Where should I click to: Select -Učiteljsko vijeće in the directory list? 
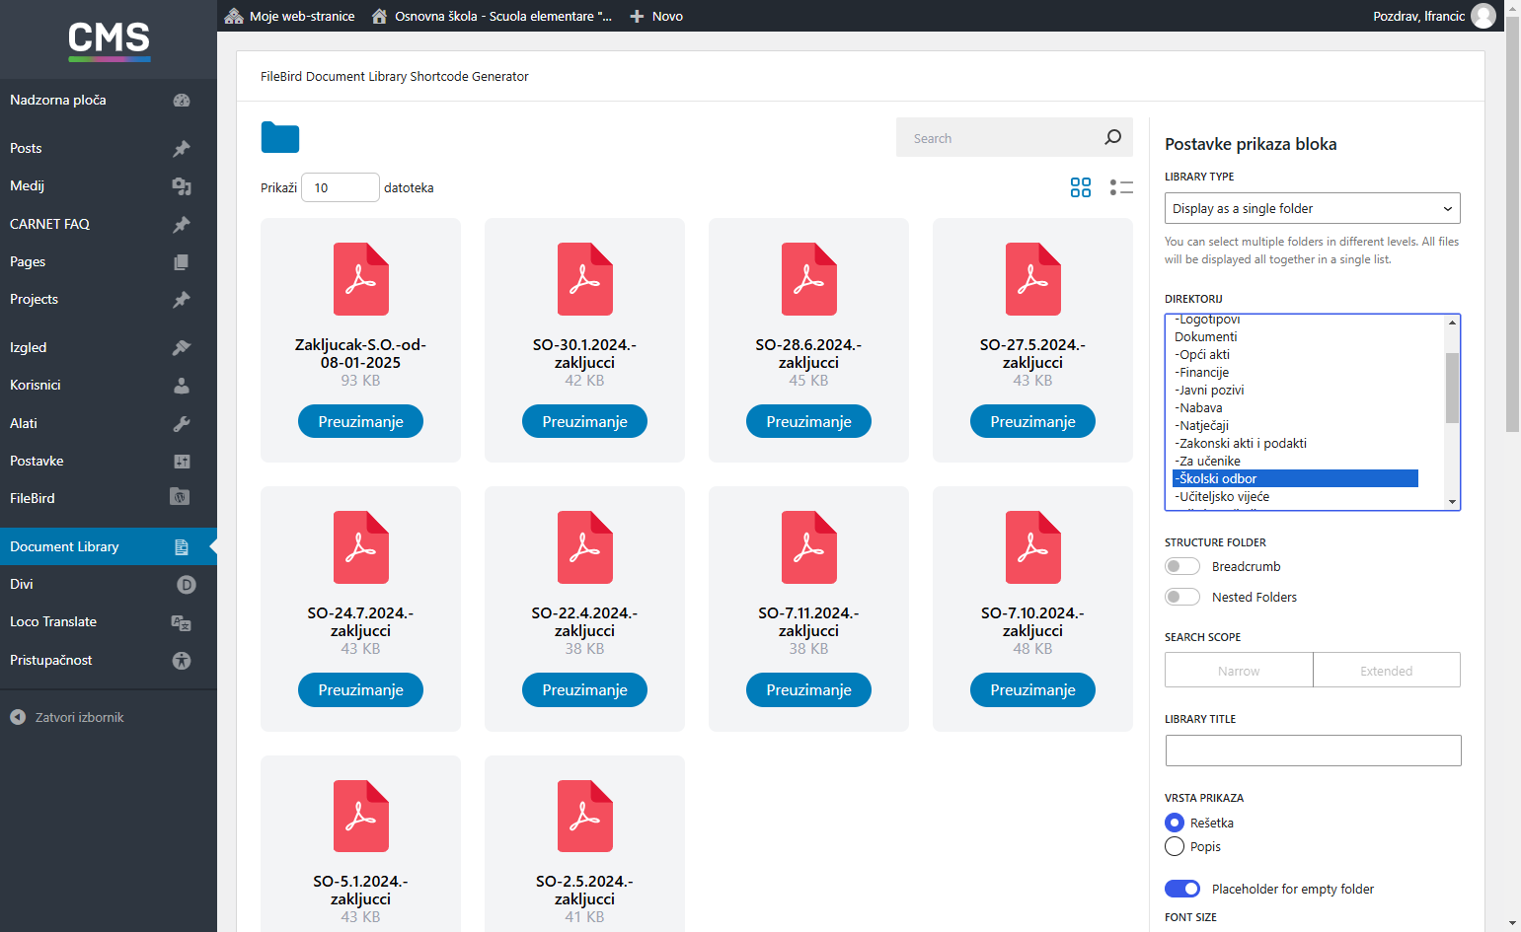tap(1295, 497)
